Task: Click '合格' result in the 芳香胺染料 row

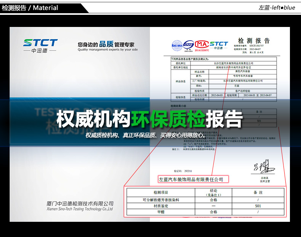Action: 213,200
